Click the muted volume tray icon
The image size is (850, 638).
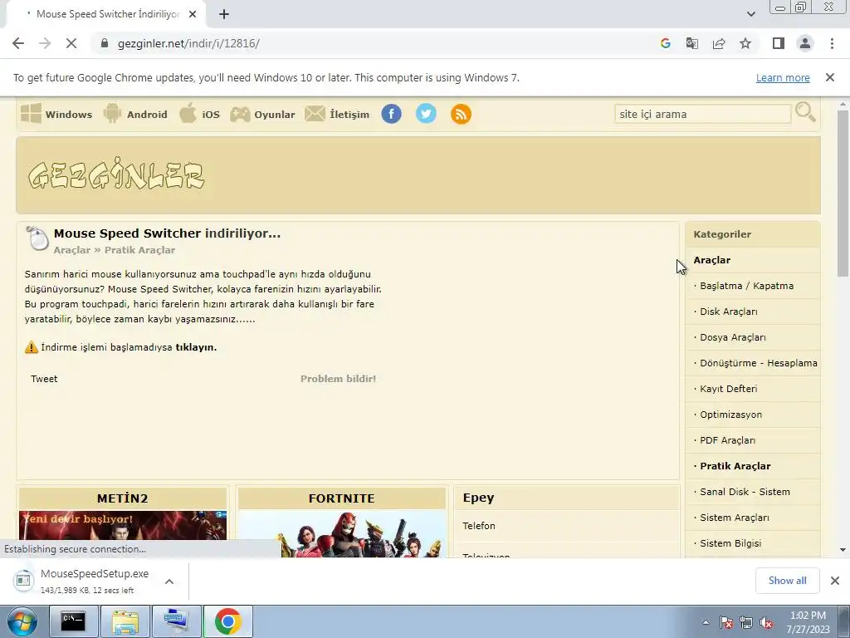(x=766, y=622)
